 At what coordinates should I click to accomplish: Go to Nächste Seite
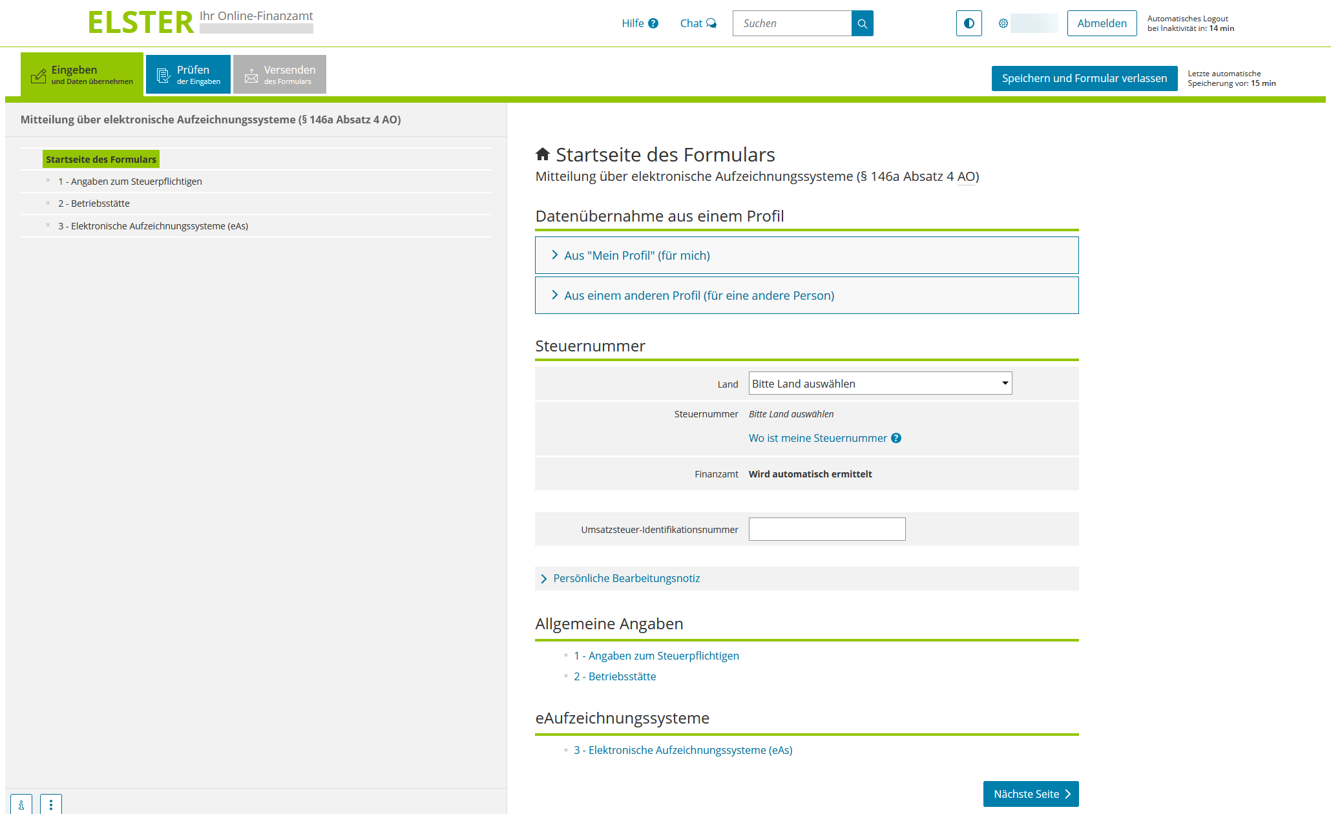tap(1031, 794)
